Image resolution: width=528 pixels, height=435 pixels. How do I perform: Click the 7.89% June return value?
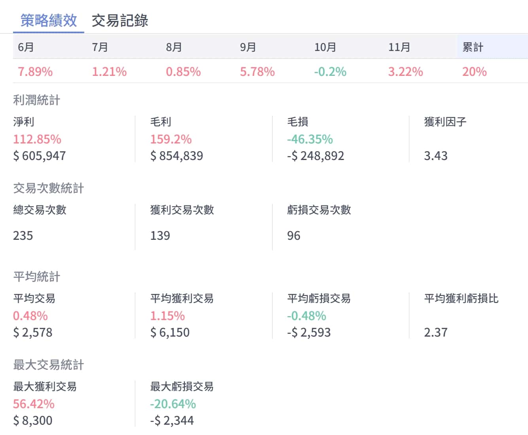pos(35,72)
